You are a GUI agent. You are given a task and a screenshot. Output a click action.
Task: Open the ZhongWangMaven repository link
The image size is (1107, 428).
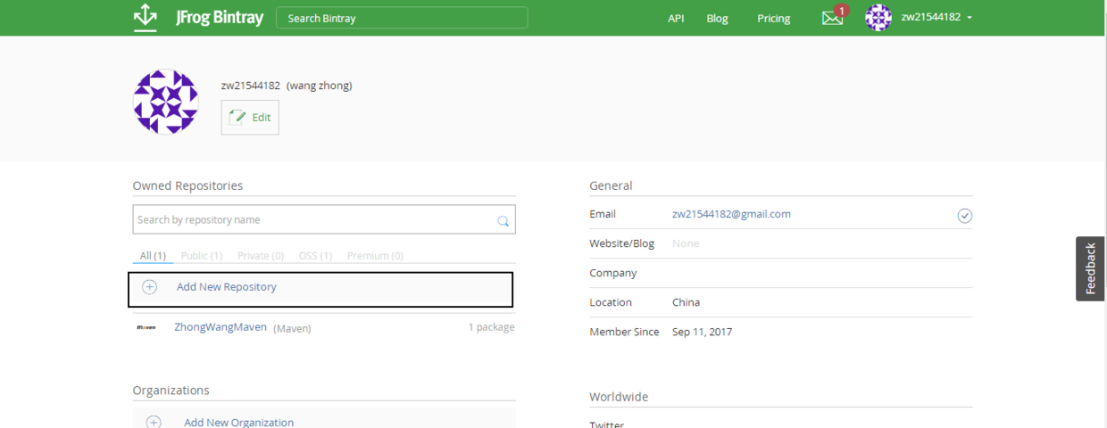(x=221, y=327)
